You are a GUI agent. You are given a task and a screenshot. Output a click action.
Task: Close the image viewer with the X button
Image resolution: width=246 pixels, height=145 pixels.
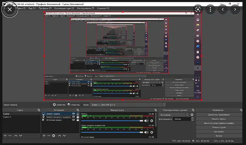[x=10, y=9]
